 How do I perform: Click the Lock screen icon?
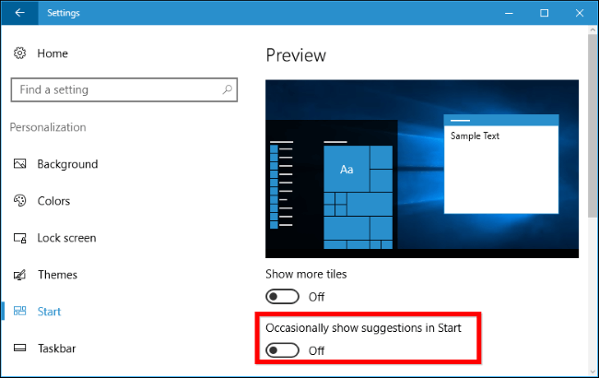click(20, 238)
